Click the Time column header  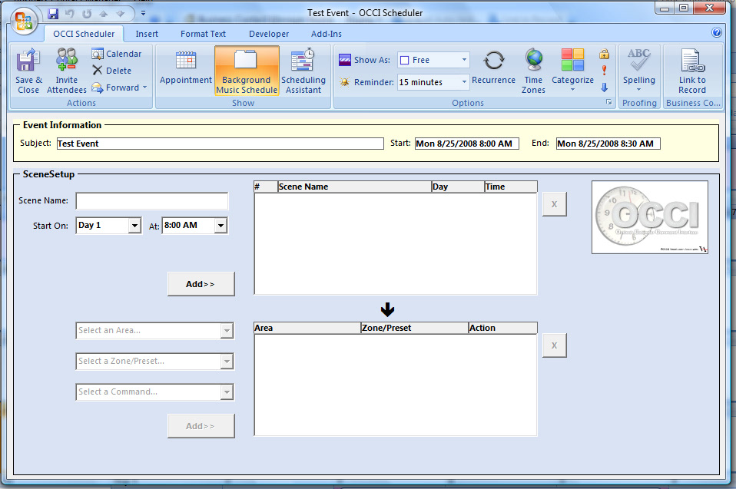[x=511, y=187]
